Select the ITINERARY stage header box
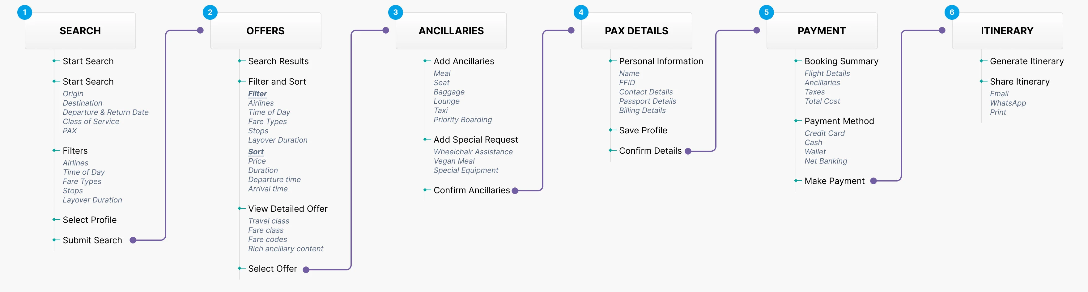This screenshot has width=1088, height=292. click(1007, 31)
